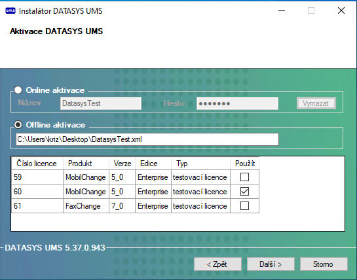This screenshot has height=280, width=357.
Task: Click the Verze column header
Action: coord(122,164)
